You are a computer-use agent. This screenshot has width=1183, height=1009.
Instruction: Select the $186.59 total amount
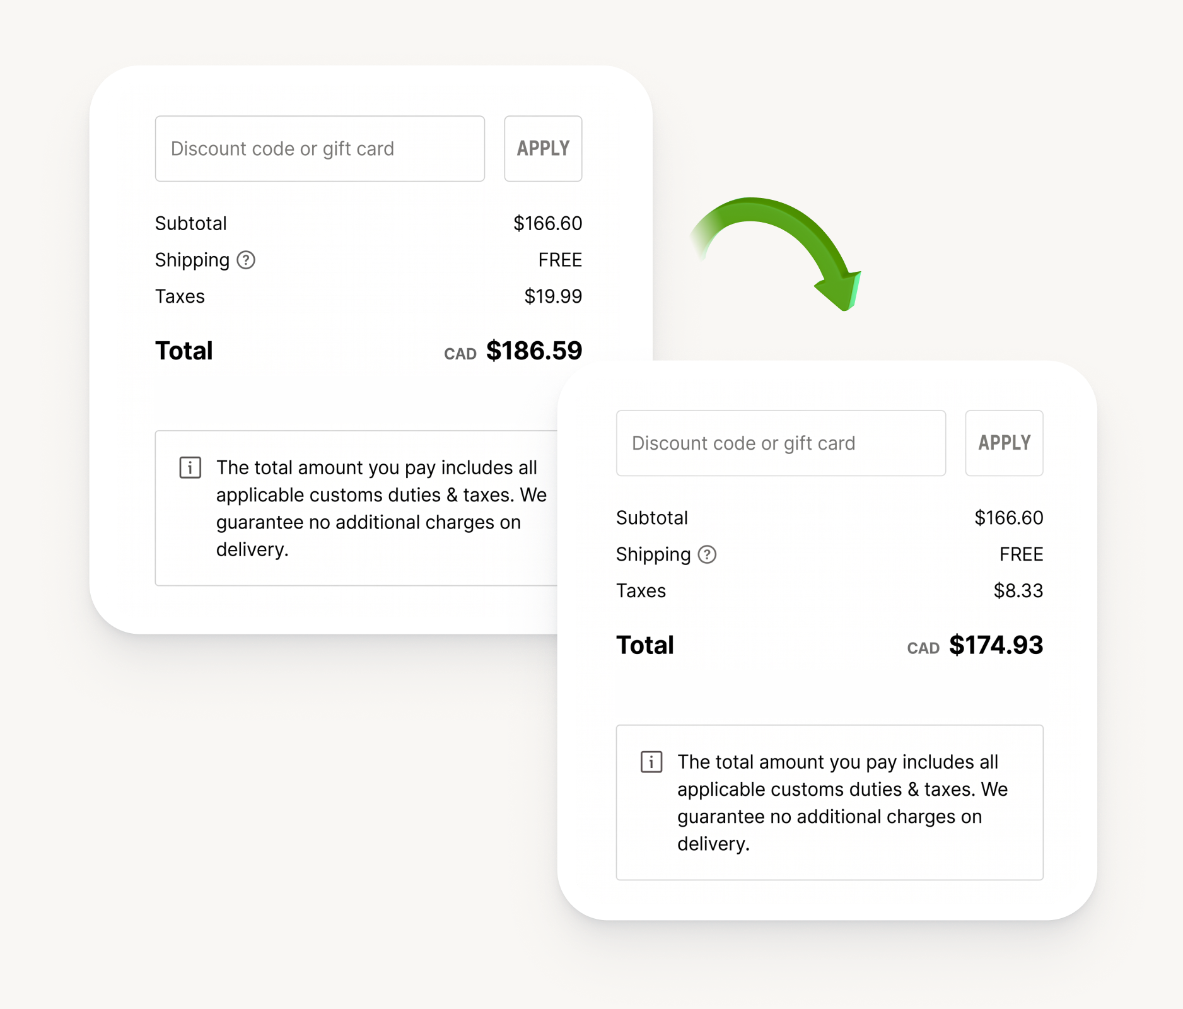pos(533,351)
